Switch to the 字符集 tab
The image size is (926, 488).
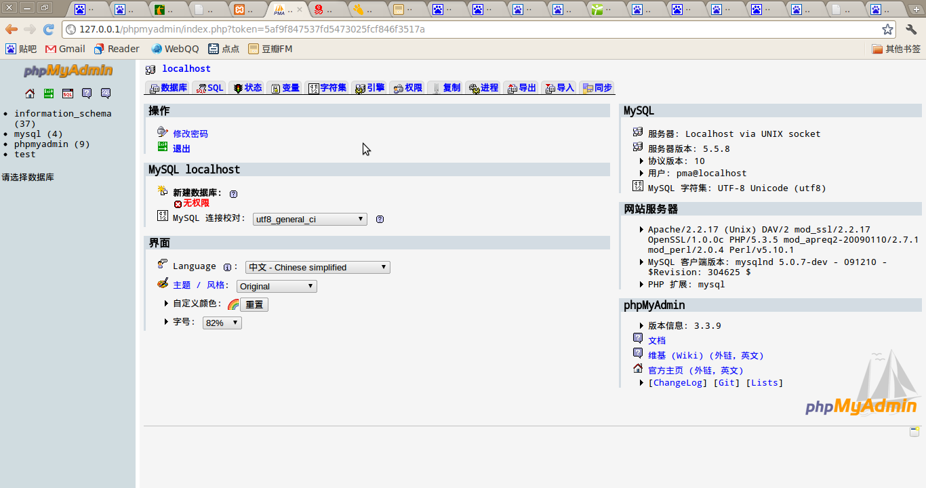point(327,88)
